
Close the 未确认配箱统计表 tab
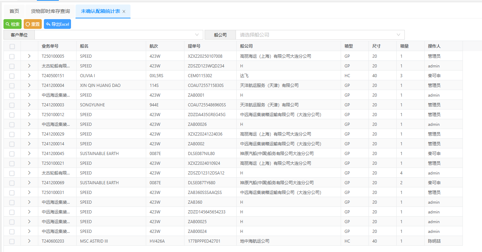124,11
